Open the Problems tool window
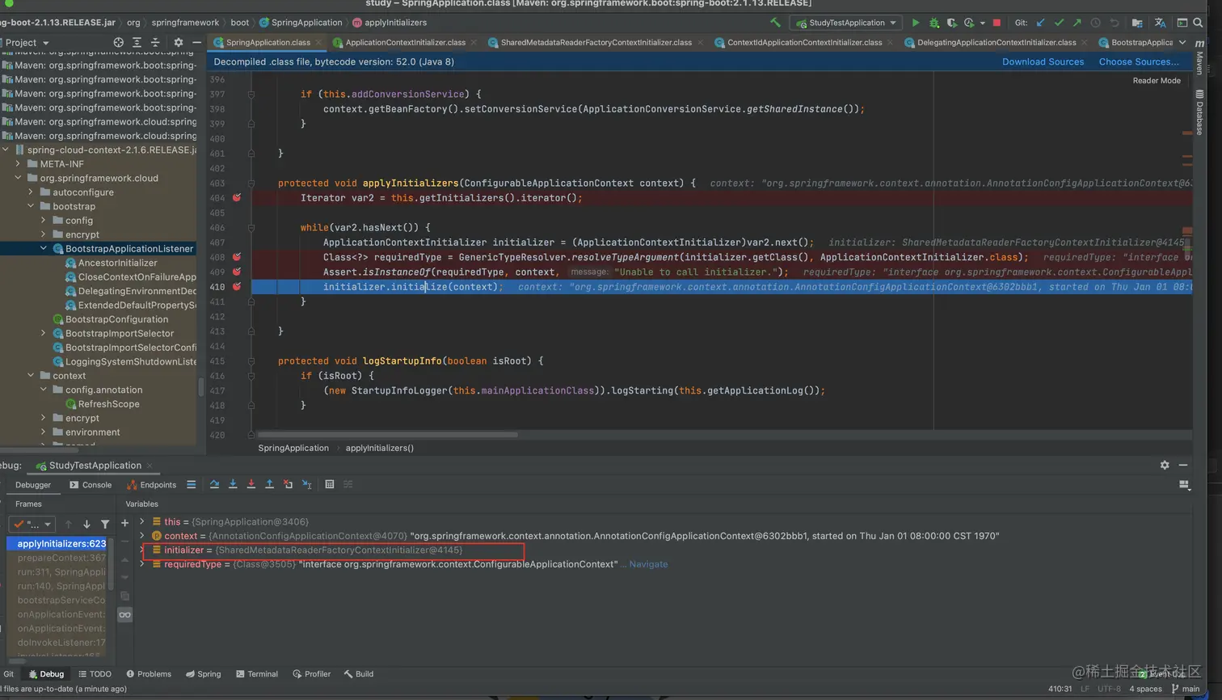 [x=149, y=674]
